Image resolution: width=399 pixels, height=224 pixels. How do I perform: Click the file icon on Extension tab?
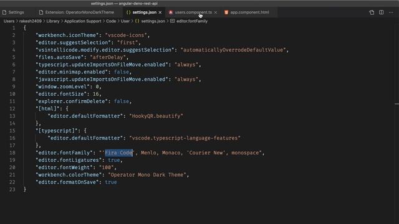coord(41,12)
